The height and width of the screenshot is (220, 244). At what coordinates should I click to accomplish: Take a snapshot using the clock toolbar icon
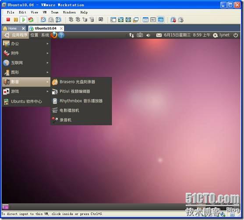(43, 20)
